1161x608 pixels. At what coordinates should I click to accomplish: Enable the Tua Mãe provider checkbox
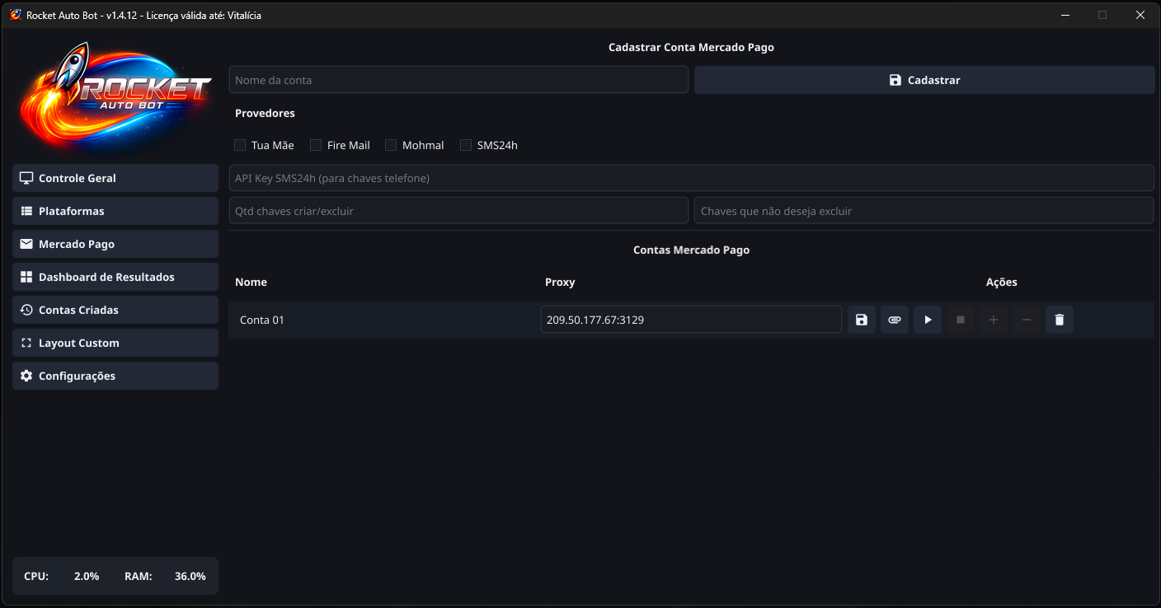[x=240, y=145]
